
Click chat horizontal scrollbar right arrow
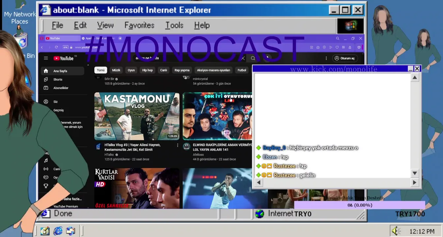tap(414, 182)
